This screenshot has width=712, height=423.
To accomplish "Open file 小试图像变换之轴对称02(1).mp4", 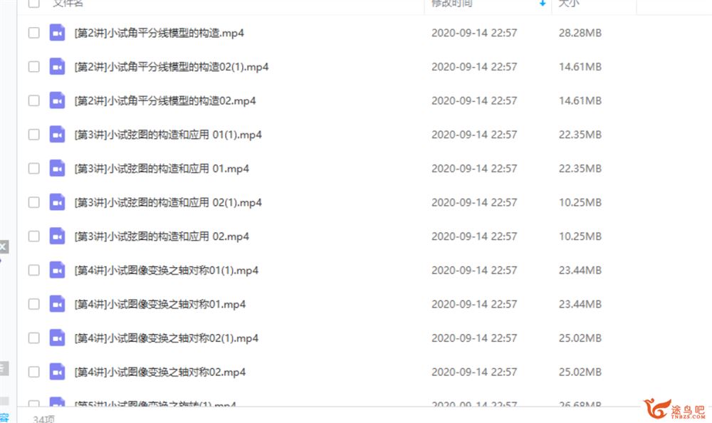I will click(166, 338).
